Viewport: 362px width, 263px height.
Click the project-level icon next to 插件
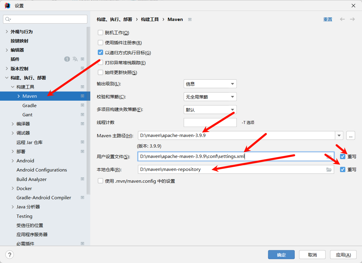[82, 59]
